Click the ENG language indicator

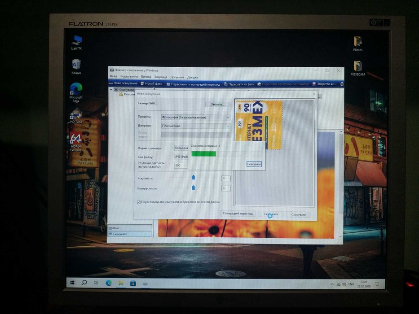click(x=351, y=284)
